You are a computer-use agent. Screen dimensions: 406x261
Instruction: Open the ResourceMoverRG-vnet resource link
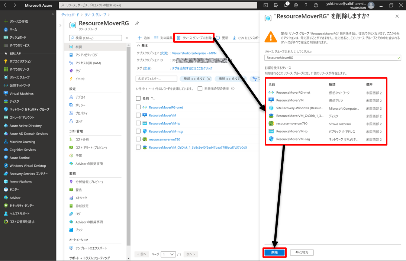point(166,107)
